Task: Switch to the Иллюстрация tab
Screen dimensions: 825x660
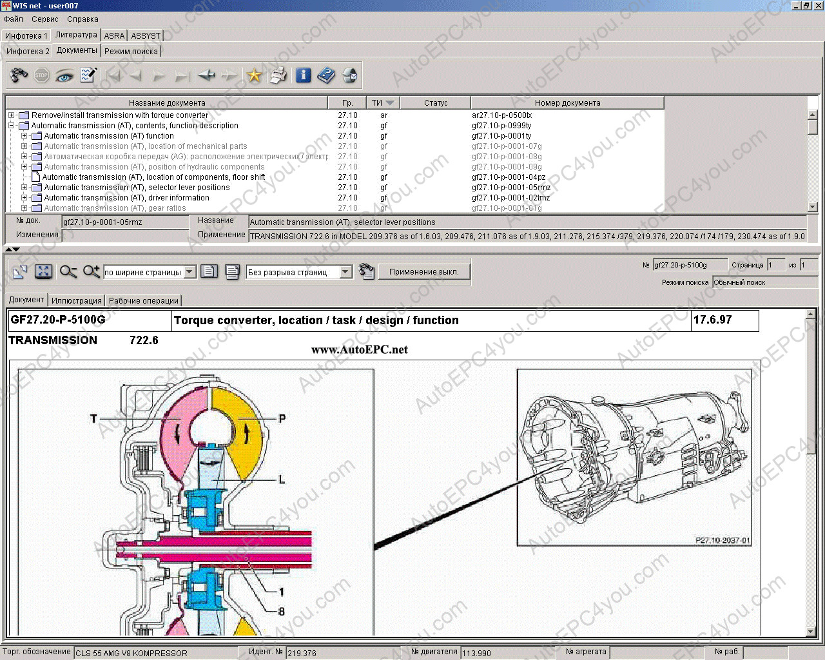Action: (77, 300)
